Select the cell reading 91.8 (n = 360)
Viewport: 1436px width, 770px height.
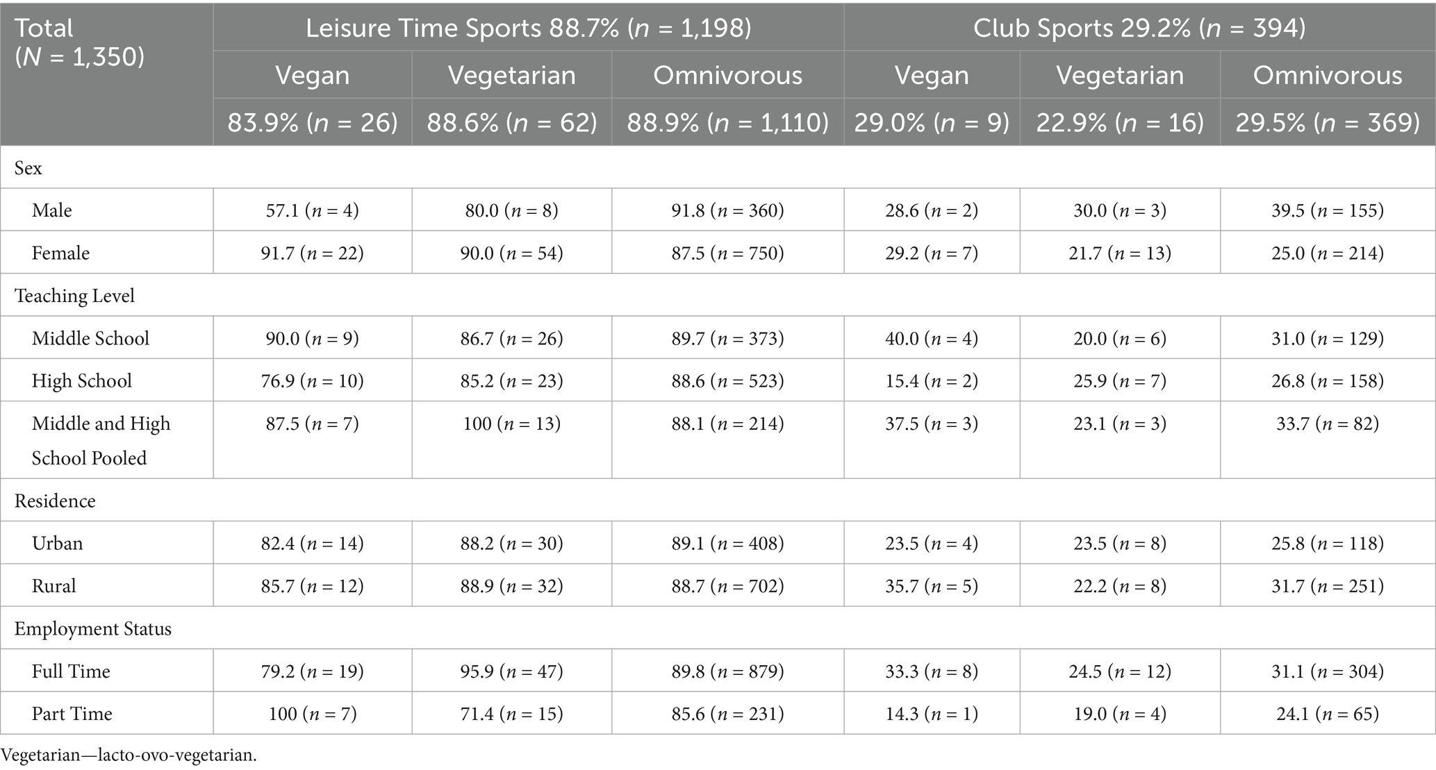pyautogui.click(x=727, y=210)
